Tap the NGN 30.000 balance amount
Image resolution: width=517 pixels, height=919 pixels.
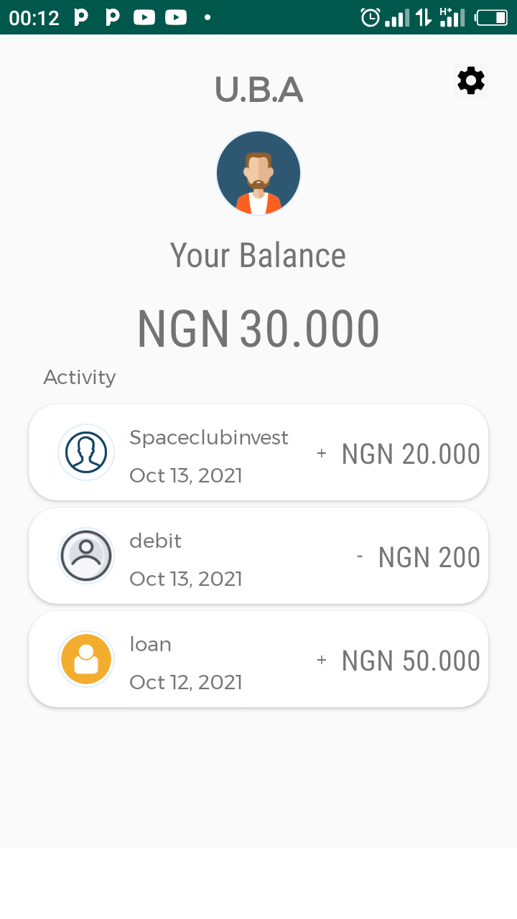click(258, 329)
